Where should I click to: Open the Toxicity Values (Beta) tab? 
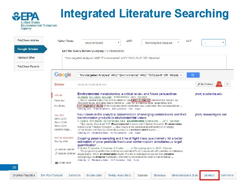[120, 175]
